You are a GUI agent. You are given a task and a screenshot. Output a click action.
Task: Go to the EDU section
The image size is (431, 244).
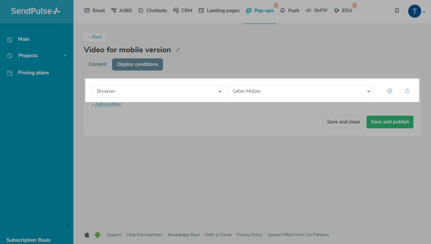click(x=343, y=10)
